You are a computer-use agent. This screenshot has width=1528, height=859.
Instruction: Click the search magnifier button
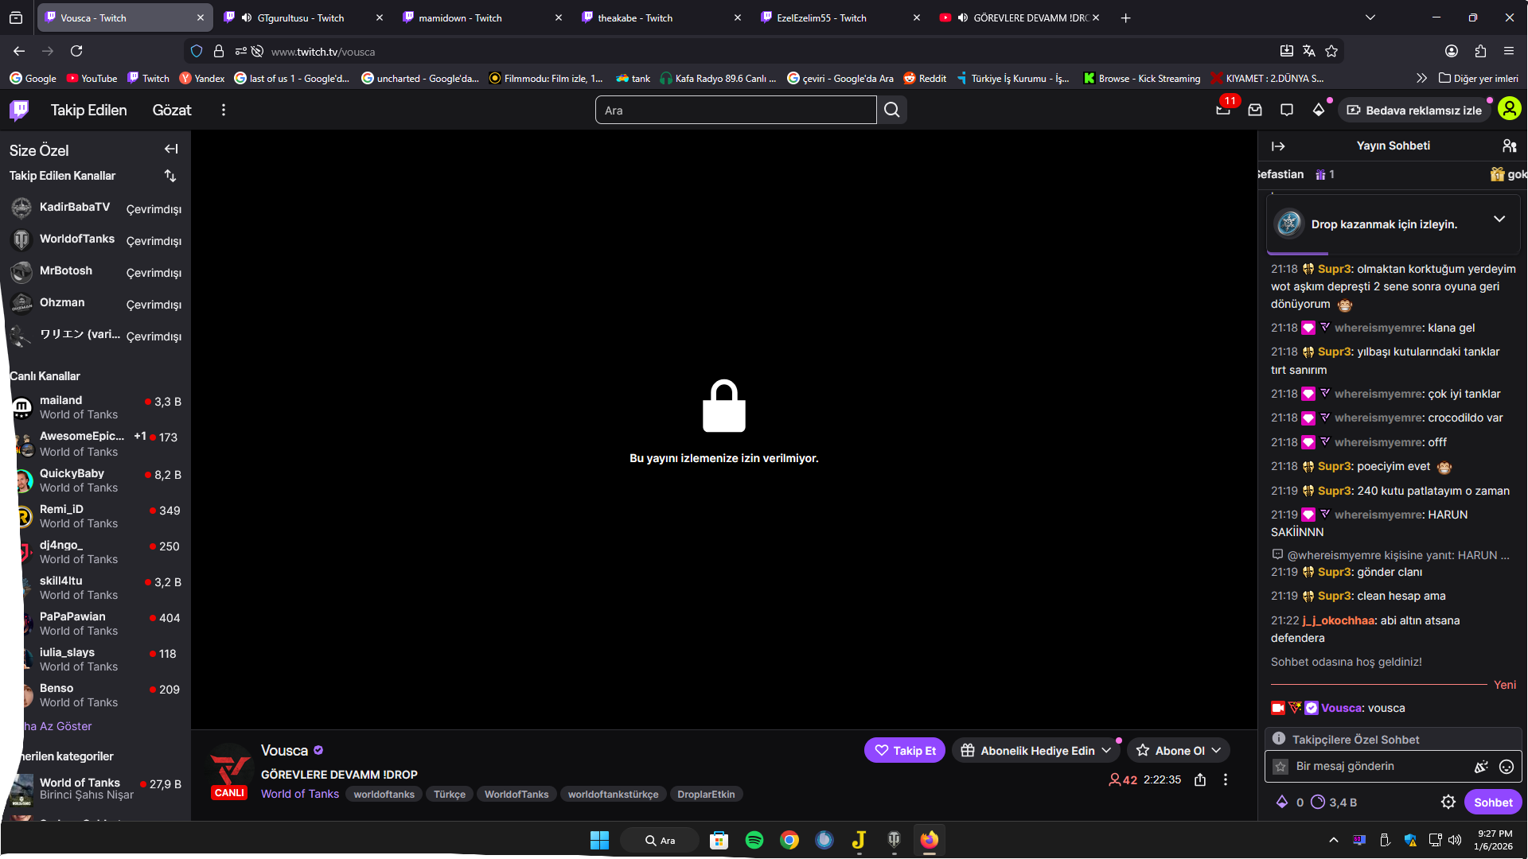pyautogui.click(x=892, y=110)
